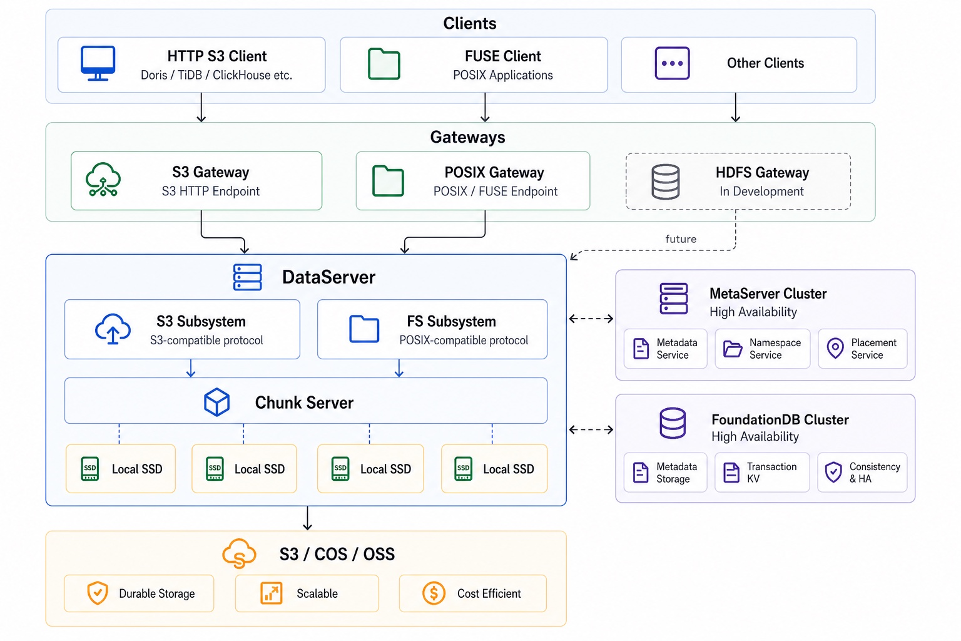Click the "In Development" text

coord(761,192)
